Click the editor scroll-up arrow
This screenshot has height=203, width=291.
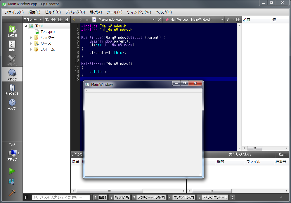(x=239, y=26)
